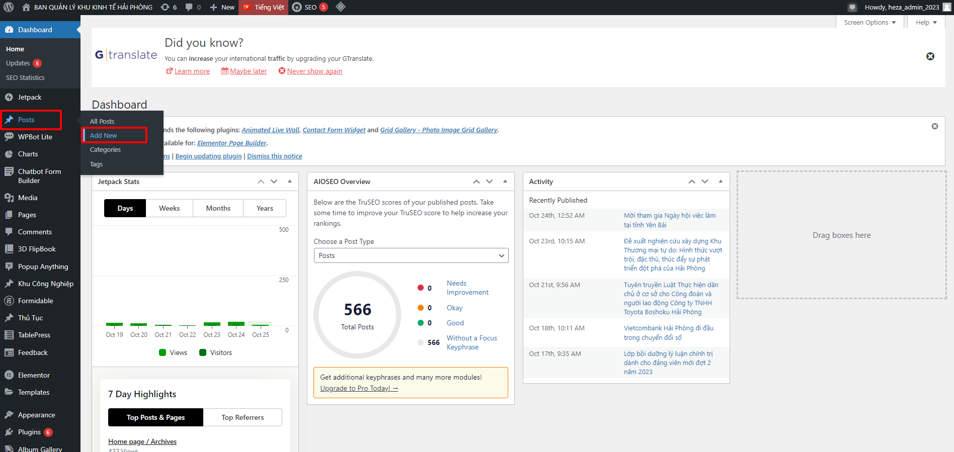Click the comments bubble icon in admin bar
The image size is (954, 452).
(189, 7)
